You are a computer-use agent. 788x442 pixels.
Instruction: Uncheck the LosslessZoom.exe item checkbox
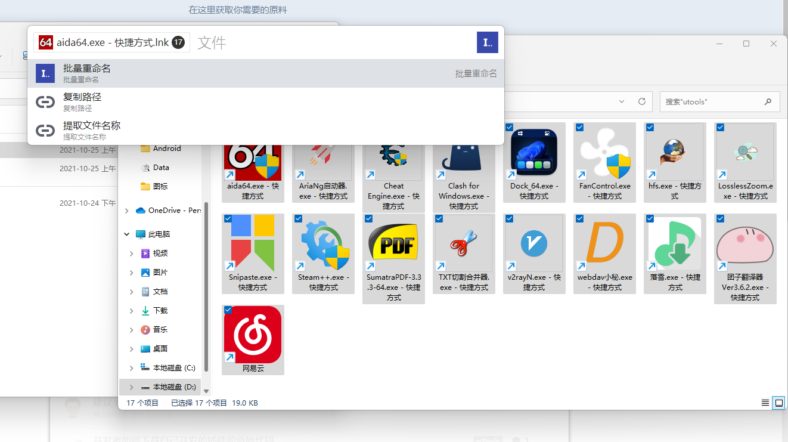click(721, 128)
